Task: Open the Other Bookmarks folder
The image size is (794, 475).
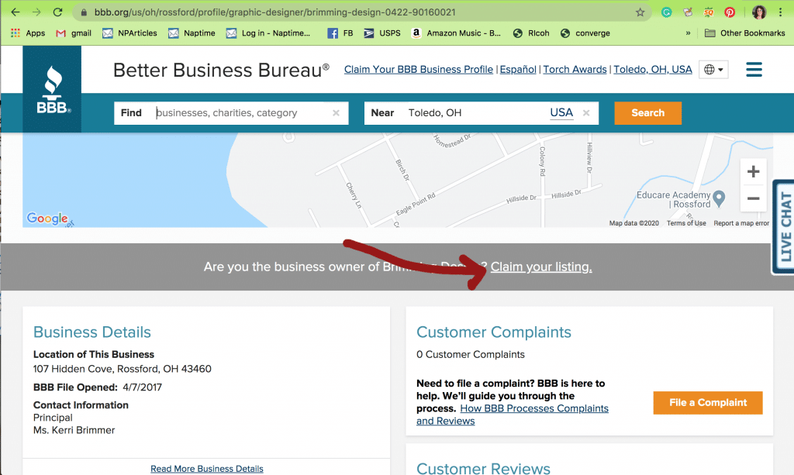Action: [745, 33]
